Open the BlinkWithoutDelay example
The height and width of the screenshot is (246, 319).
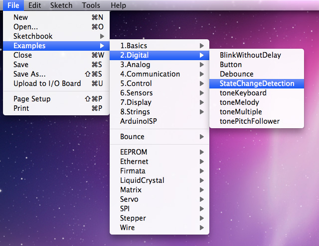tap(250, 55)
